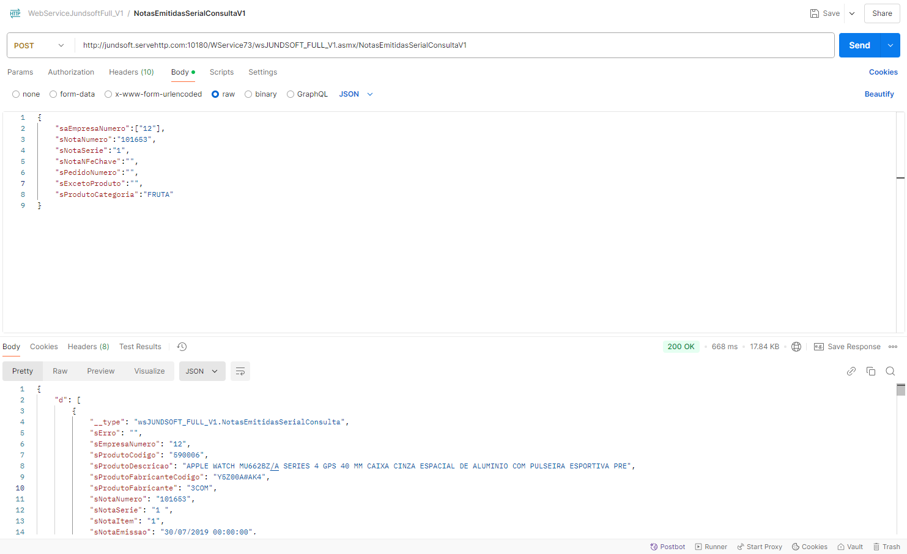Click the copy response icon
Viewport: 907px width, 554px height.
coord(870,371)
